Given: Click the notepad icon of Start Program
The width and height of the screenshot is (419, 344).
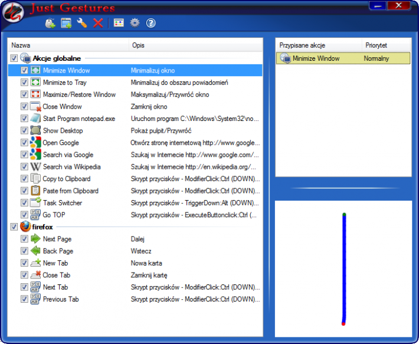Looking at the screenshot, I should [x=35, y=119].
